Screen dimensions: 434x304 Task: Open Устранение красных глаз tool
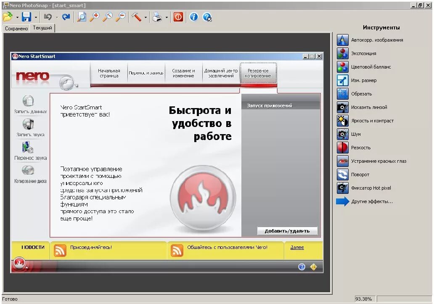pos(372,161)
